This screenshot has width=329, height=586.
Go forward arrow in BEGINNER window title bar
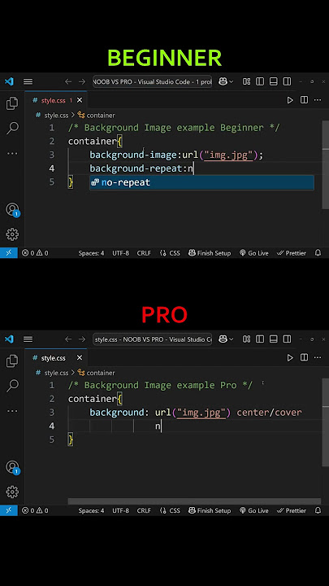tap(82, 81)
